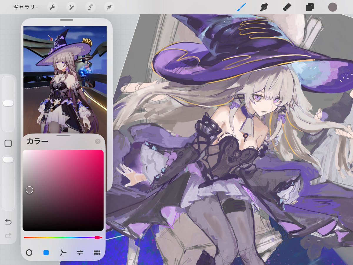Viewport: 353px width, 265px height.
Task: Activate the Transform arrow tool
Action: click(x=109, y=7)
